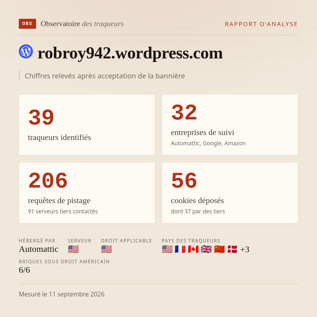
Task: Click the Chinese flag in tracker countries
Action: tap(219, 249)
